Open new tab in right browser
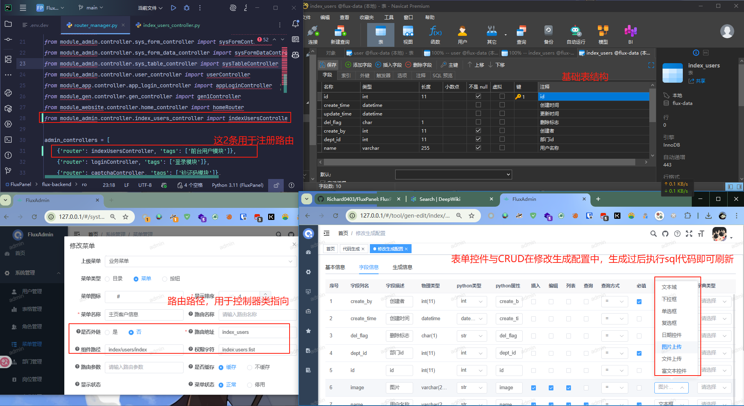Viewport: 744px width, 406px height. [598, 199]
